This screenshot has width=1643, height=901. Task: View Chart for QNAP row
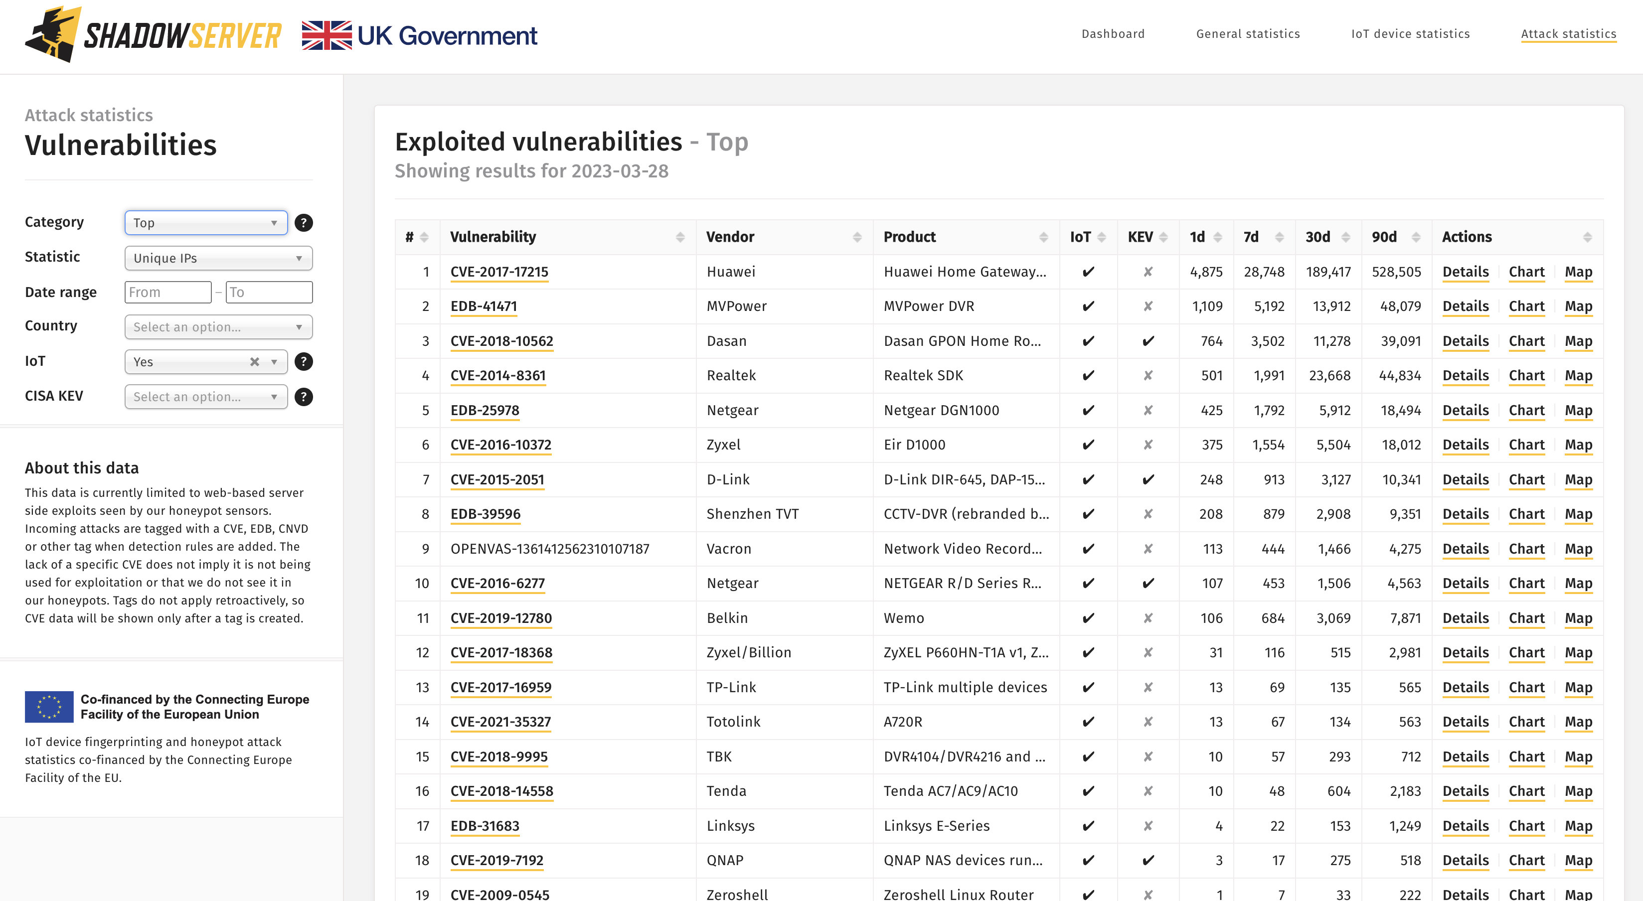pyautogui.click(x=1526, y=860)
